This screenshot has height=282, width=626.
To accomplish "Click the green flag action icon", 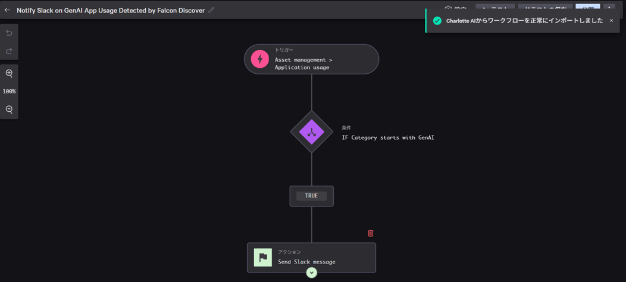I will click(x=262, y=257).
